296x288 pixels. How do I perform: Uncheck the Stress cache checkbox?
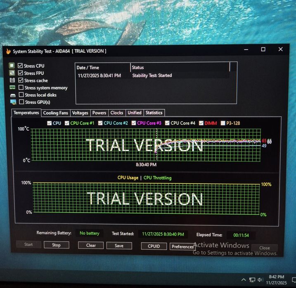tap(21, 80)
